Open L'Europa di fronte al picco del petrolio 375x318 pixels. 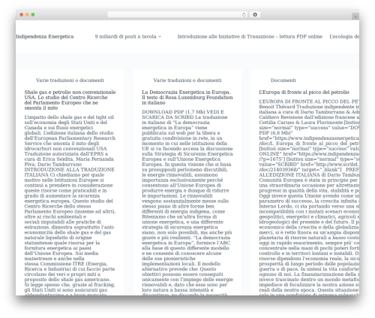pos(304,92)
